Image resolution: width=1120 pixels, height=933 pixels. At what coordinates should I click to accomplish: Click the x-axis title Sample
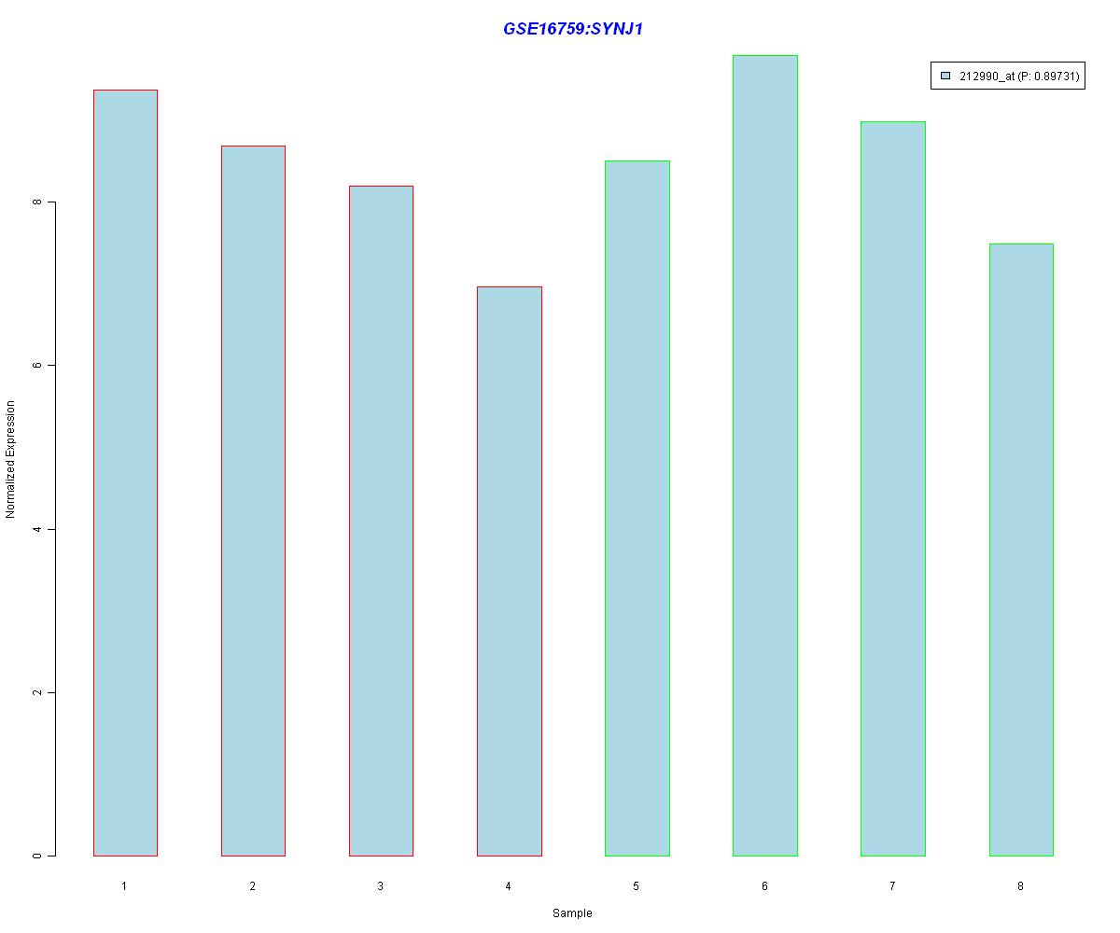point(572,913)
